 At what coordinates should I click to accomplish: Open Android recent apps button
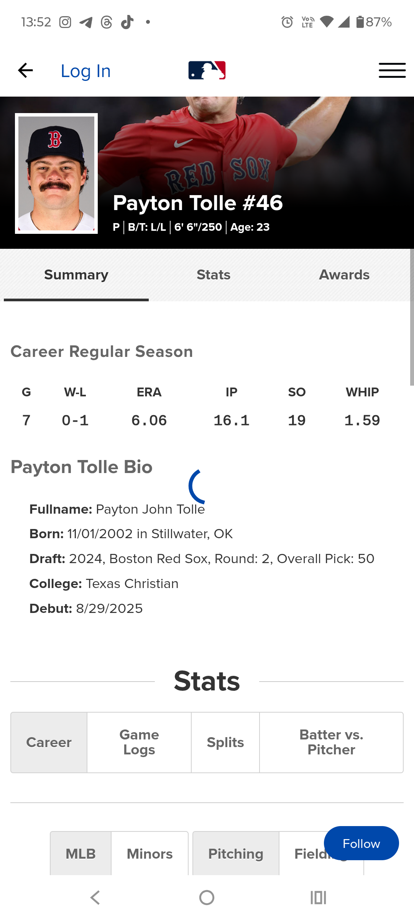(318, 897)
